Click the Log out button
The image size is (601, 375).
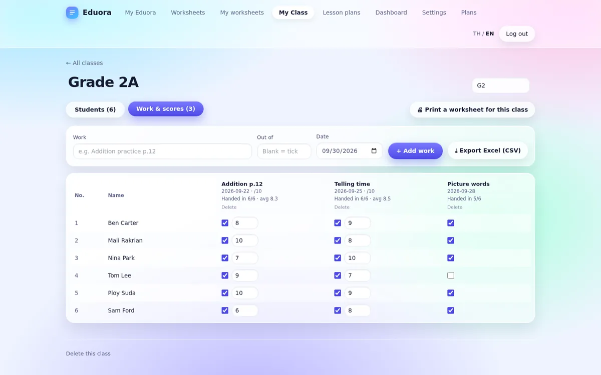pos(517,34)
